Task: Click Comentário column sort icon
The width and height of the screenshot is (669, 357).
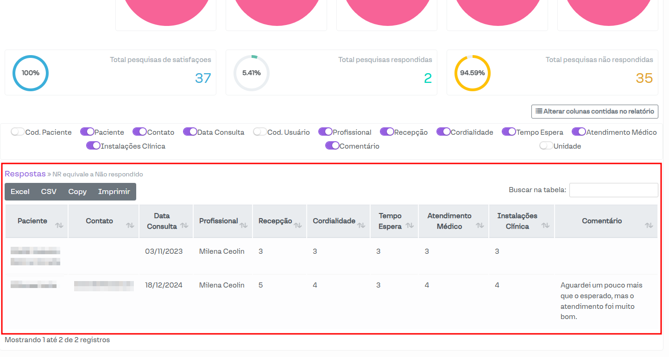Action: [x=649, y=225]
